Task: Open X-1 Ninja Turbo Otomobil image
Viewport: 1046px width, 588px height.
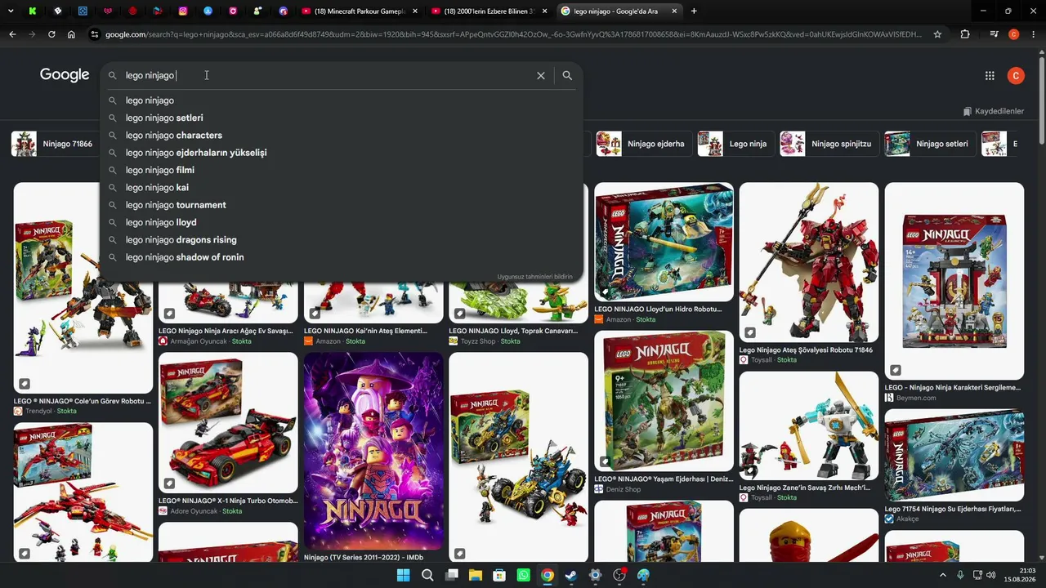Action: click(x=228, y=422)
